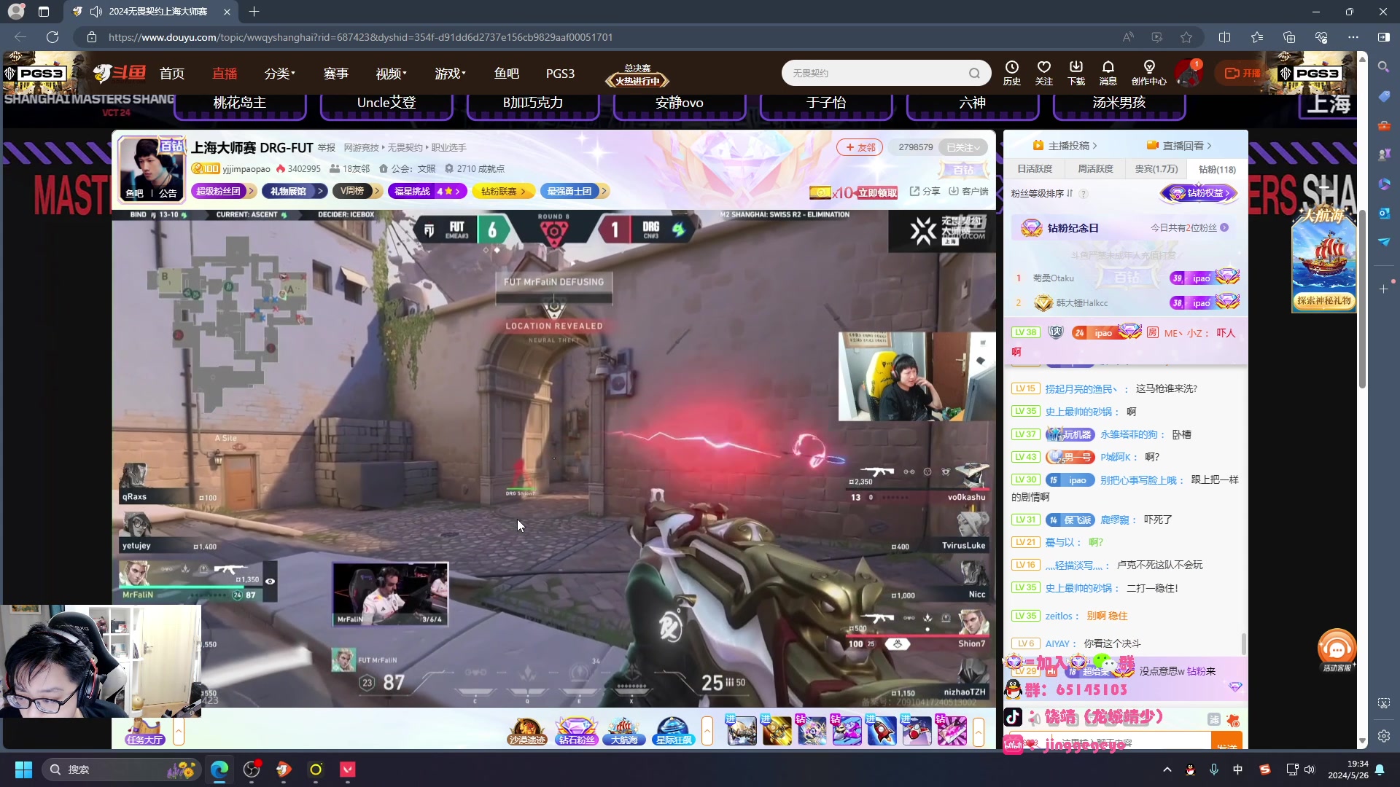Click the help question mark beside 粉丝等级排序

click(x=1084, y=194)
